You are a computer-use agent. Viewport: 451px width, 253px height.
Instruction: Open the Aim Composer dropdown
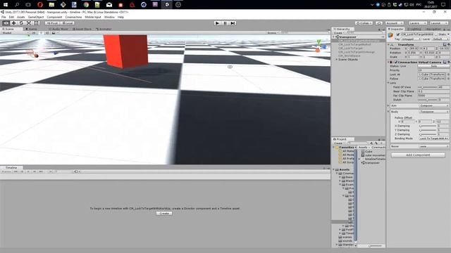(x=433, y=105)
